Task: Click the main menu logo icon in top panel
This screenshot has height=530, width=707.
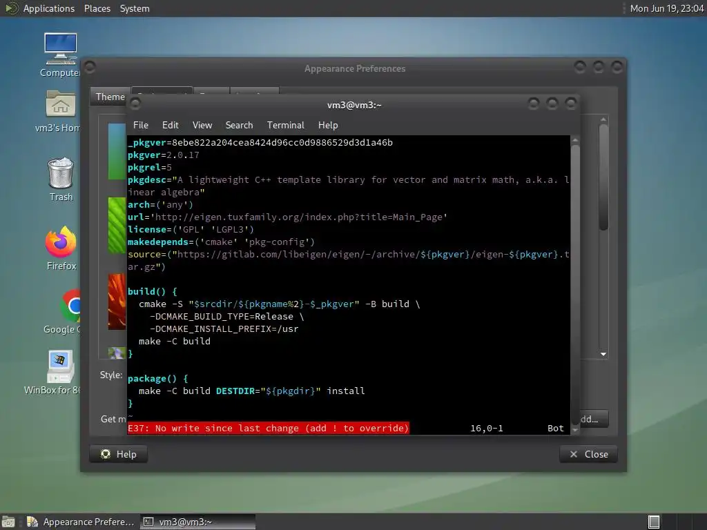Action: pos(11,8)
